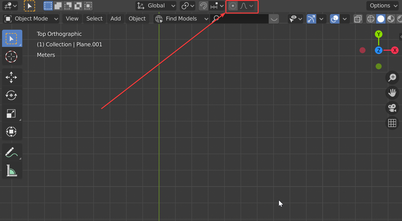This screenshot has width=402, height=221.
Task: Select the Transform tool
Action: tap(12, 131)
